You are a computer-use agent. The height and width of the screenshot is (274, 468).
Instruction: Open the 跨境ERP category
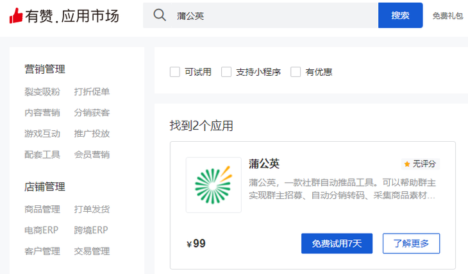91,230
